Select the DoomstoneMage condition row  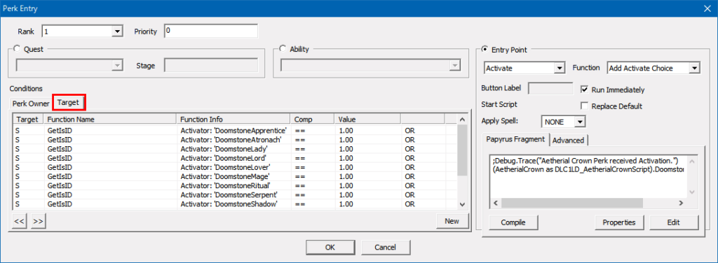234,176
